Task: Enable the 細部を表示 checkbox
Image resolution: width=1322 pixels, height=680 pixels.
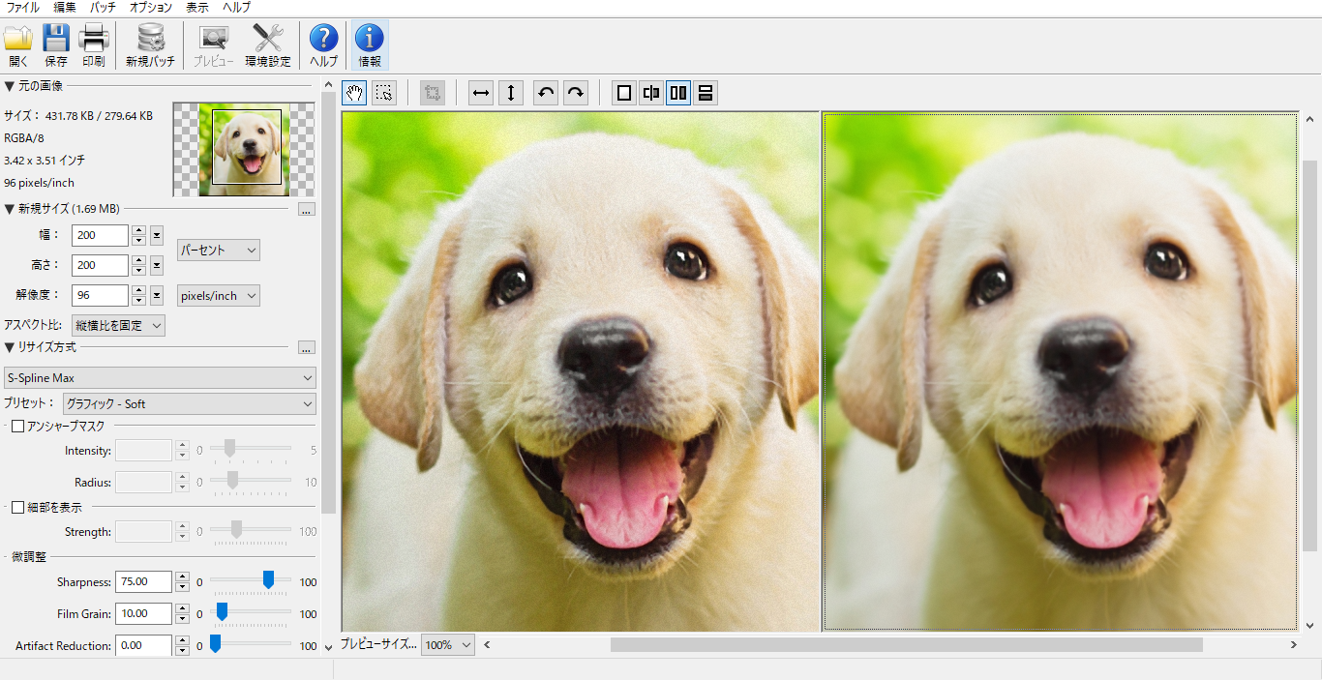Action: coord(17,508)
